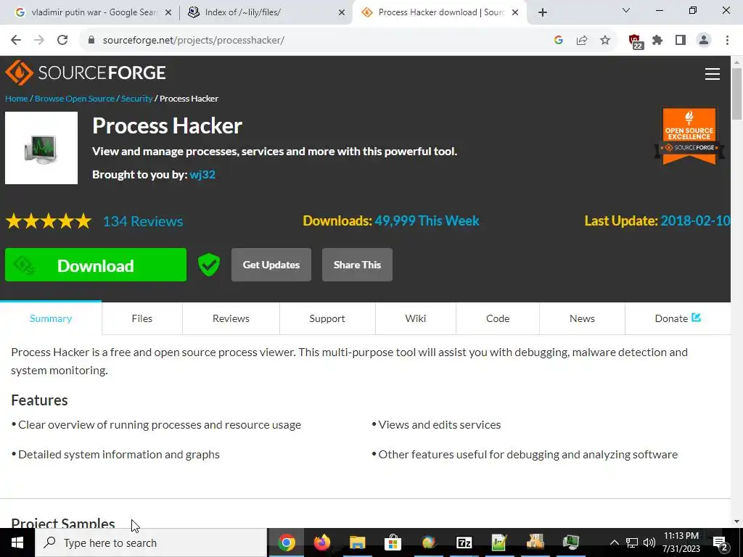Open the Code tab
The height and width of the screenshot is (557, 743).
(x=498, y=318)
